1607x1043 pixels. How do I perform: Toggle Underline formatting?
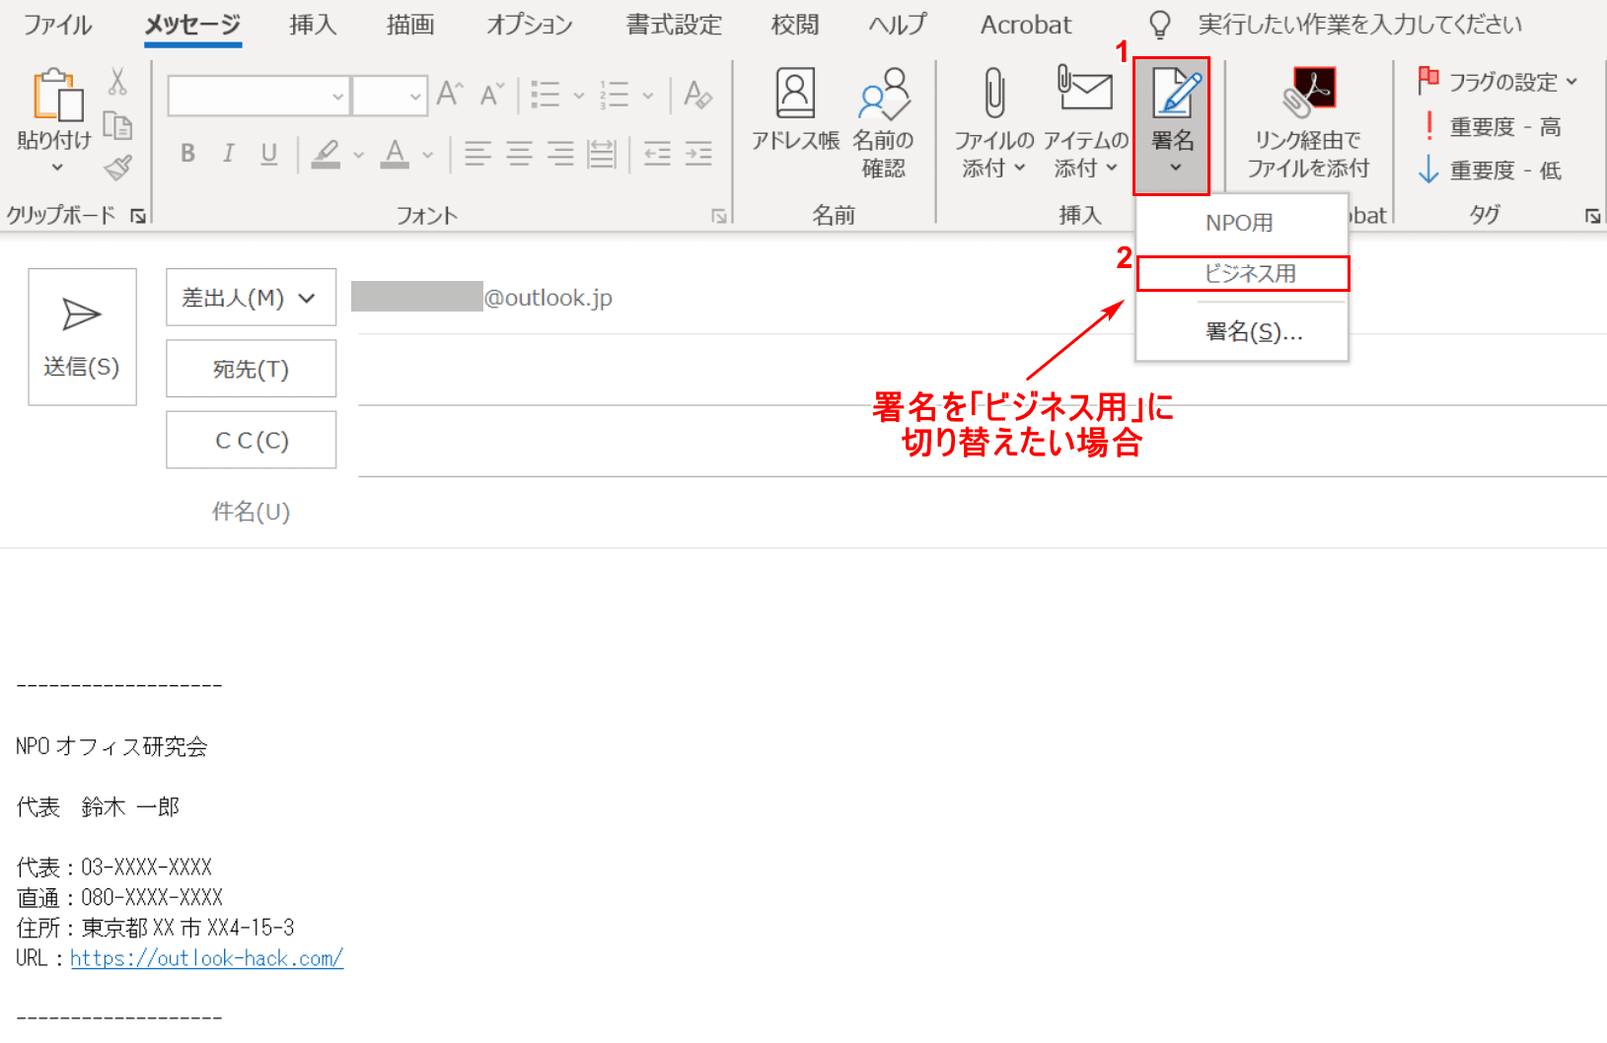coord(268,154)
